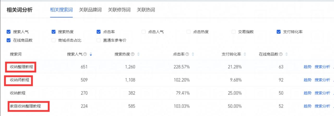Viewport: 334px width, 116px height.
Task: Open the 相关搜索词 tab
Action: tap(61, 10)
